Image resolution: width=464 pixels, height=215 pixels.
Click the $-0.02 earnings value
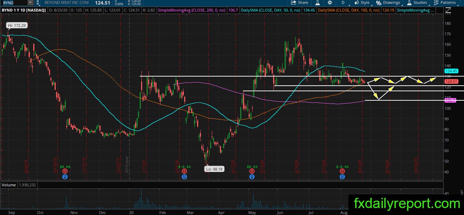pyautogui.click(x=342, y=167)
